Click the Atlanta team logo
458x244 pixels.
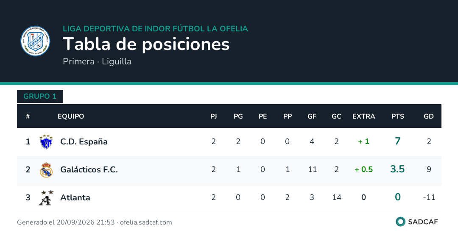tap(46, 197)
